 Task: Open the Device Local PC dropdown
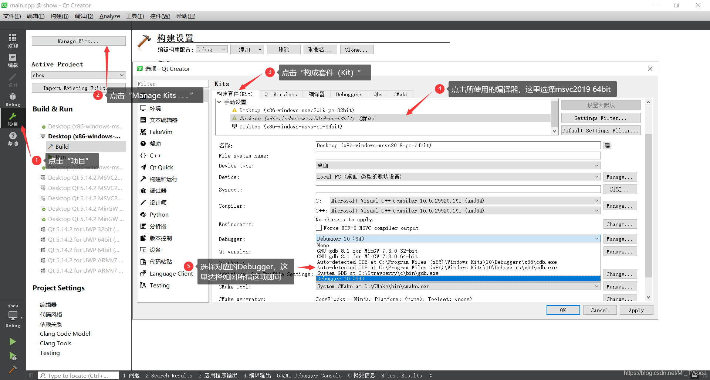coord(458,177)
